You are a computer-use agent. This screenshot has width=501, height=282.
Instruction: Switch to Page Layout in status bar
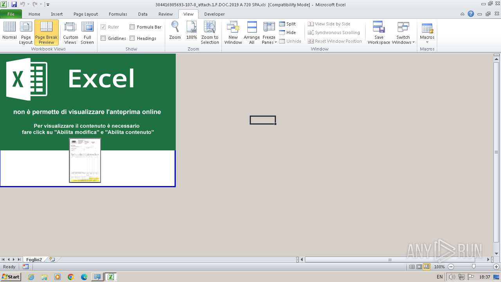419,267
